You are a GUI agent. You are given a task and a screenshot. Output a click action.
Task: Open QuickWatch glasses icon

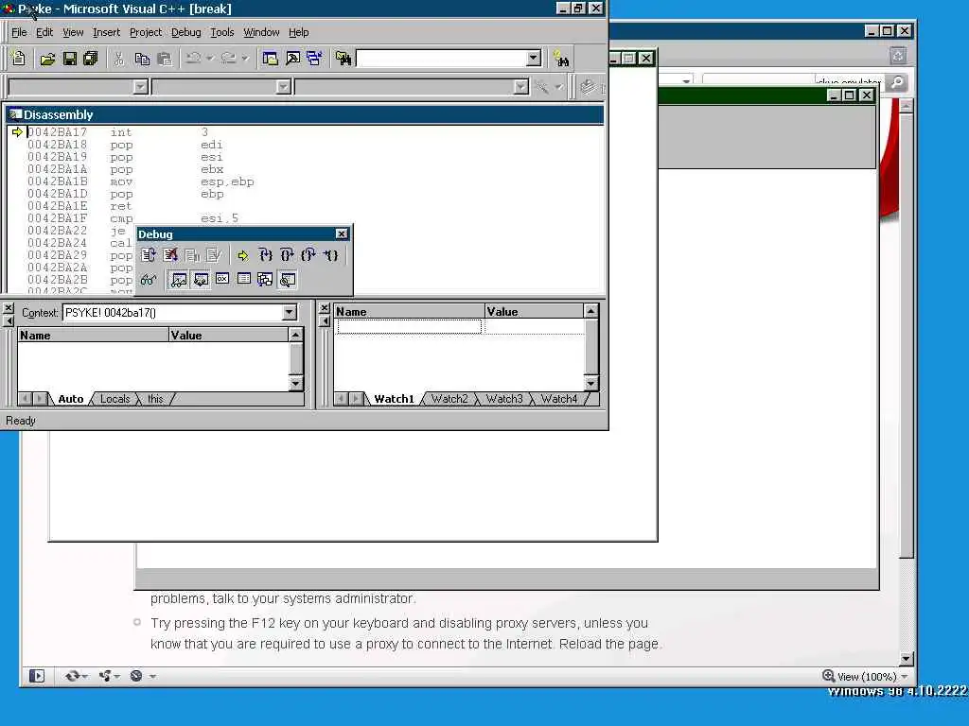[x=149, y=280]
